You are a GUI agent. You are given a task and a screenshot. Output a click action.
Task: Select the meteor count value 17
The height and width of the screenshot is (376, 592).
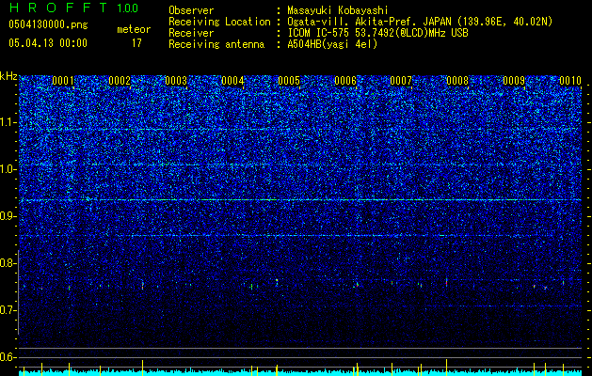pyautogui.click(x=136, y=43)
